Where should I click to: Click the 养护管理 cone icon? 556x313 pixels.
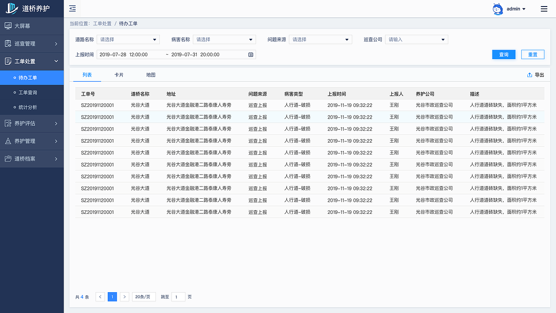tap(8, 141)
